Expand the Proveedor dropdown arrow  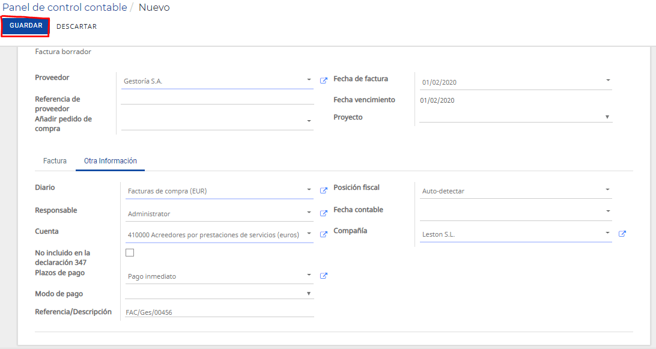tap(309, 79)
